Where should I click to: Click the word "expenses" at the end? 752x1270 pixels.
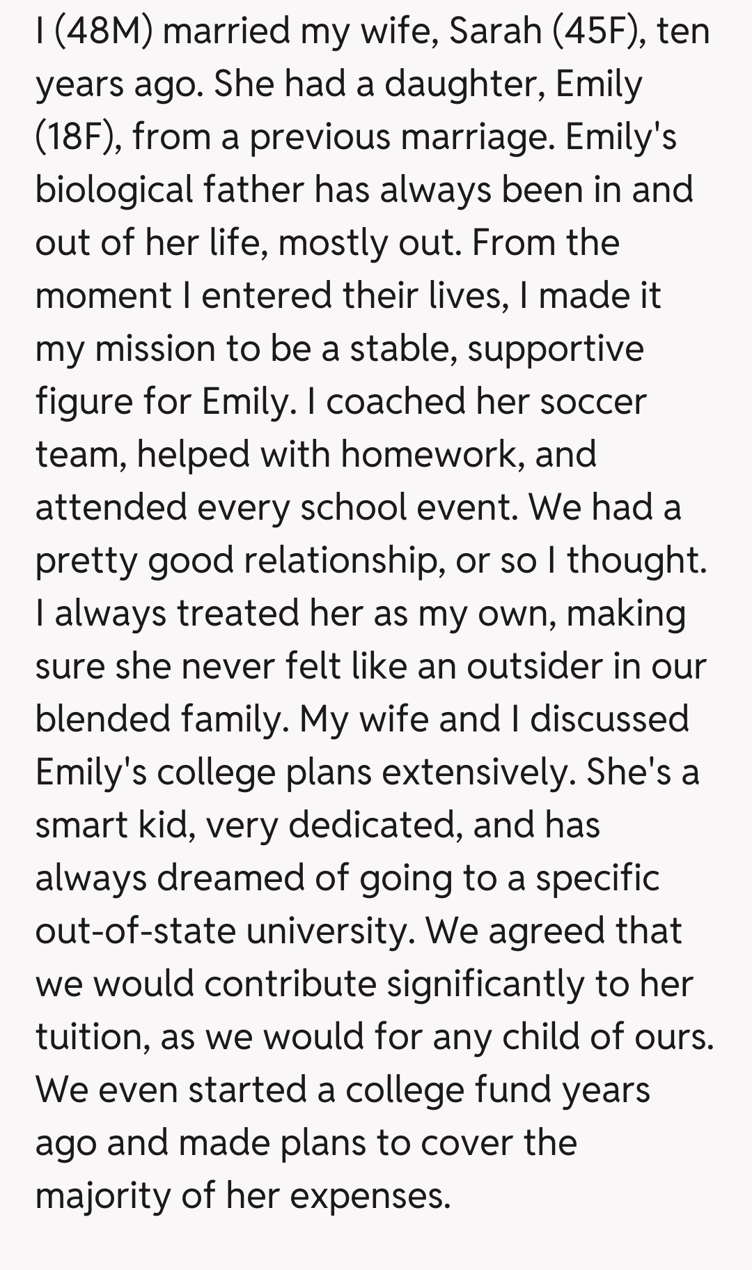(370, 1195)
